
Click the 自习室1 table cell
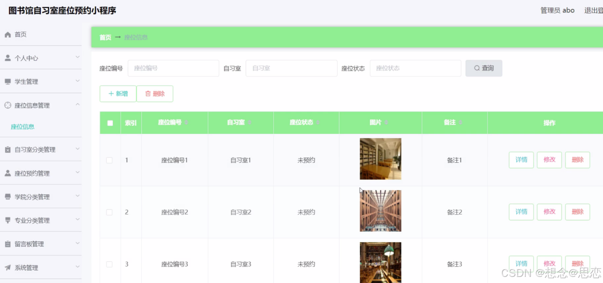241,161
